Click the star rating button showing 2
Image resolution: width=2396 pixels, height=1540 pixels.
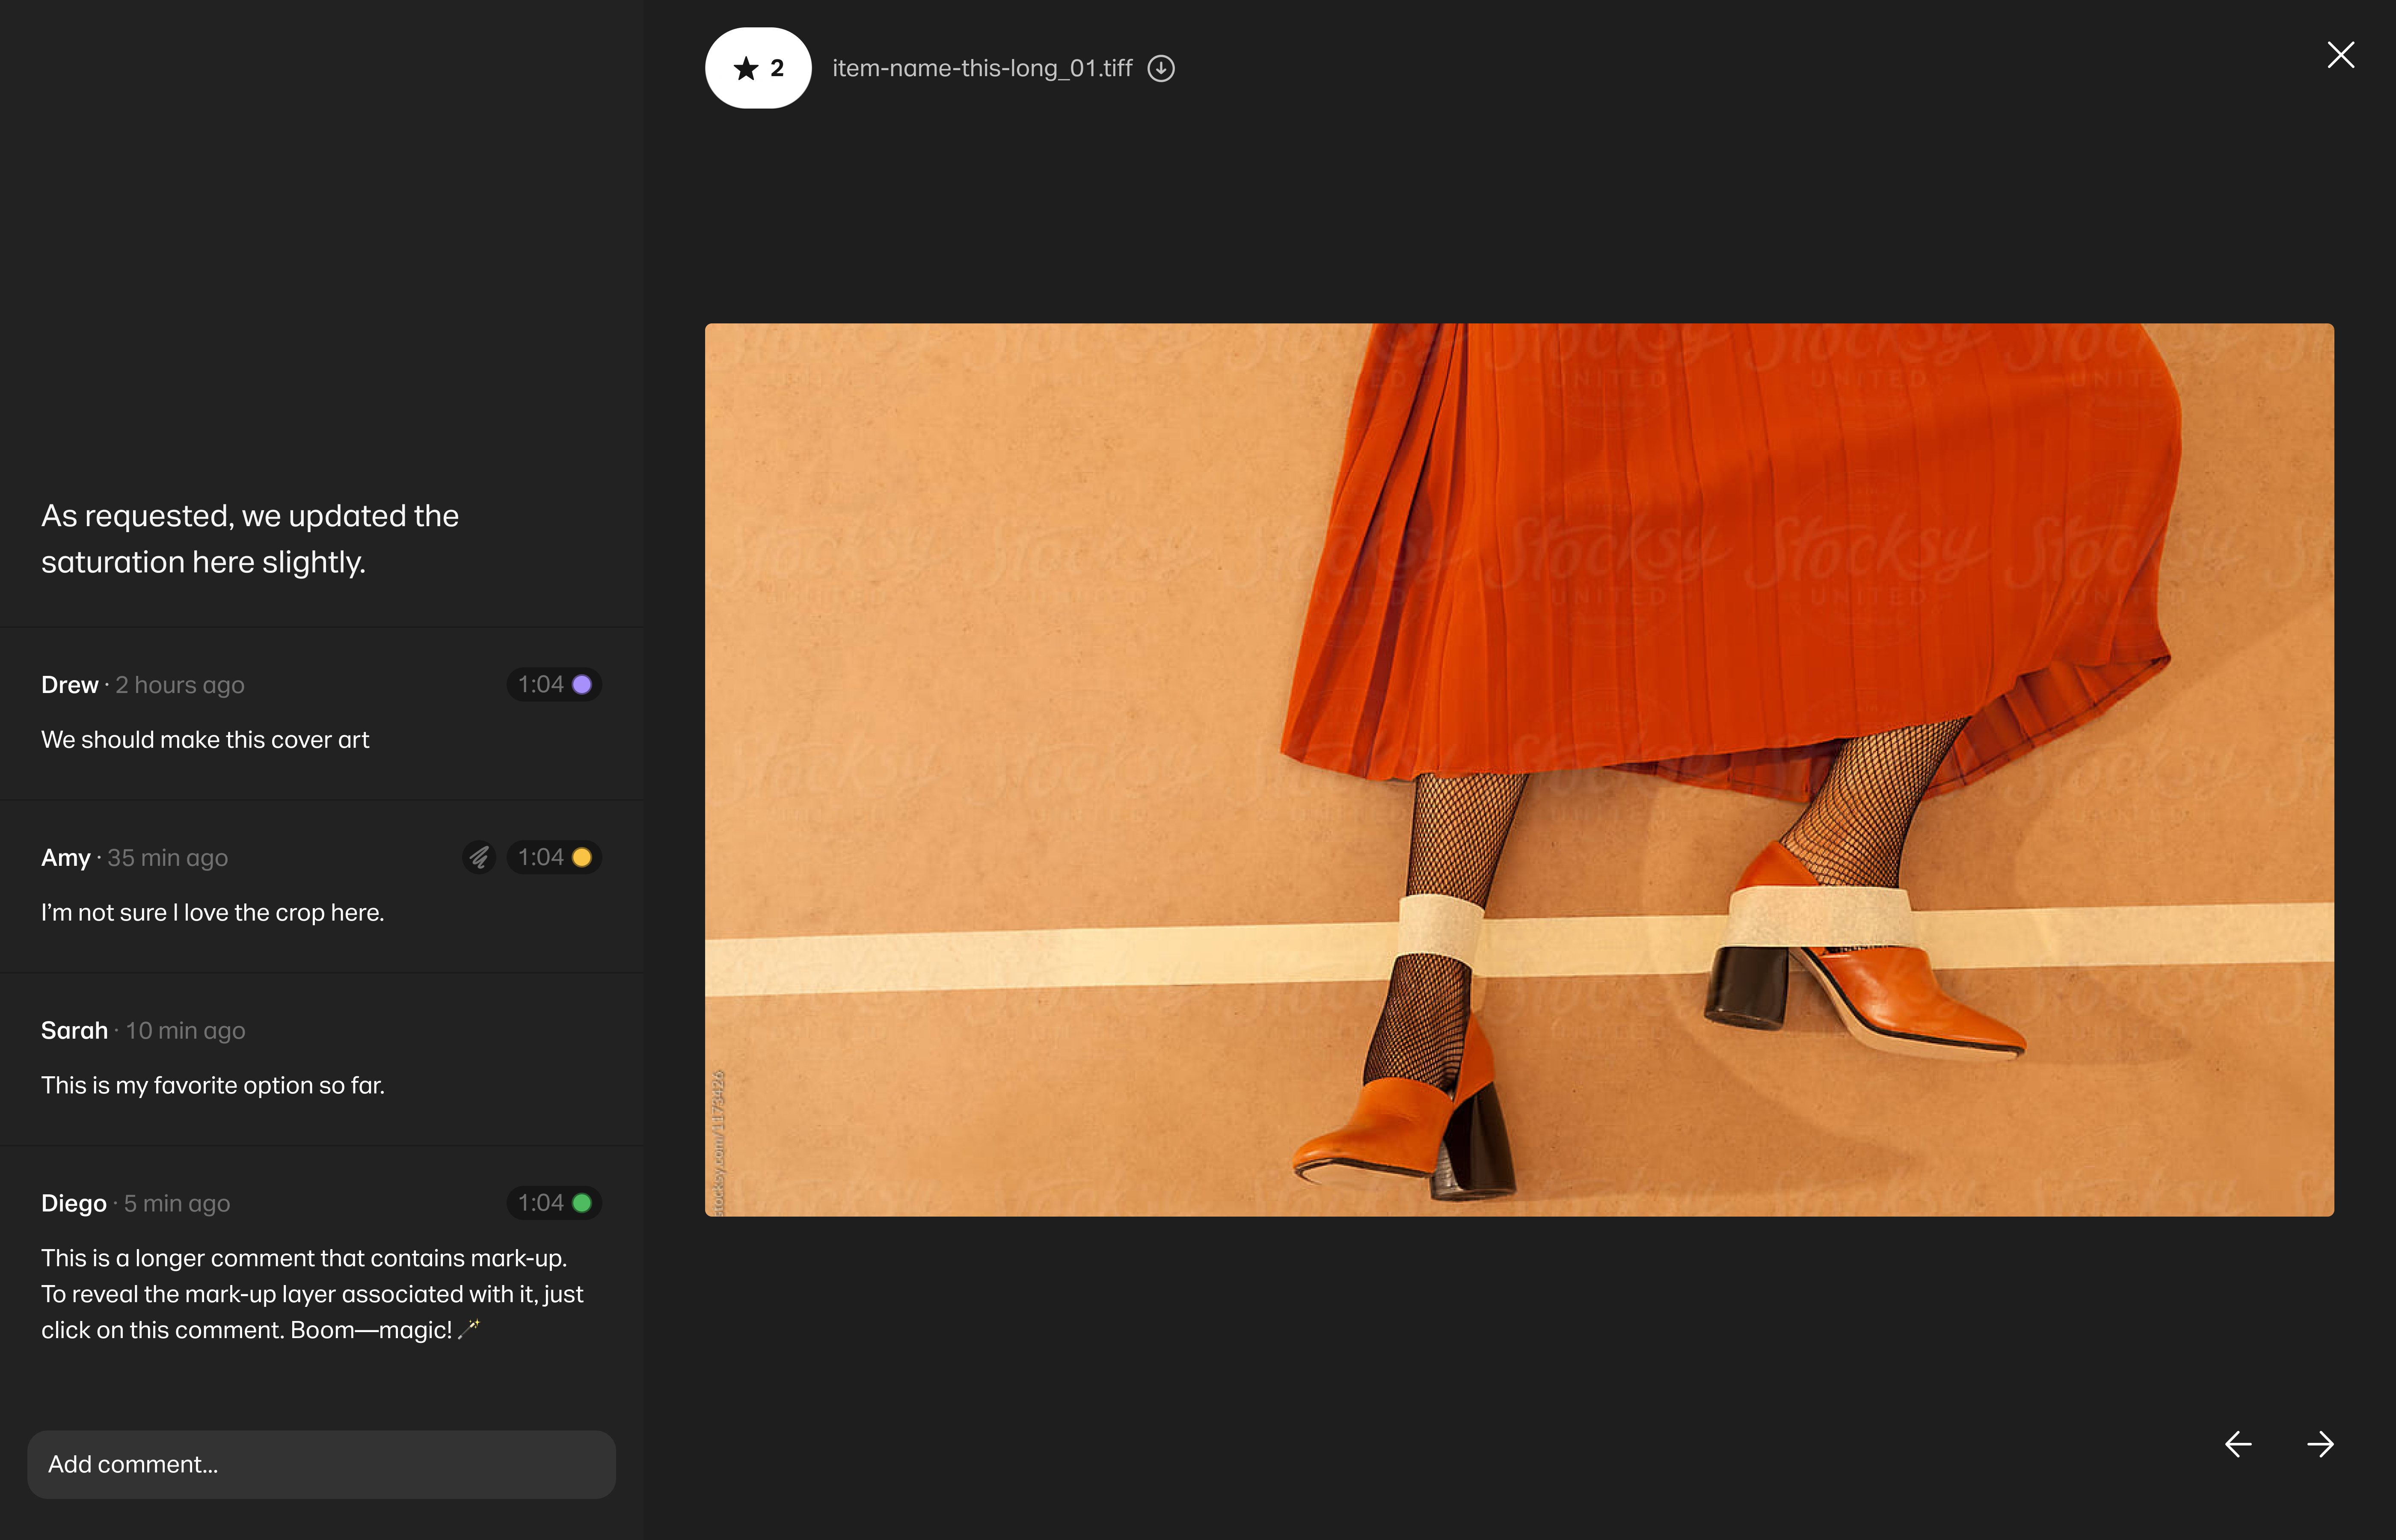pos(758,68)
